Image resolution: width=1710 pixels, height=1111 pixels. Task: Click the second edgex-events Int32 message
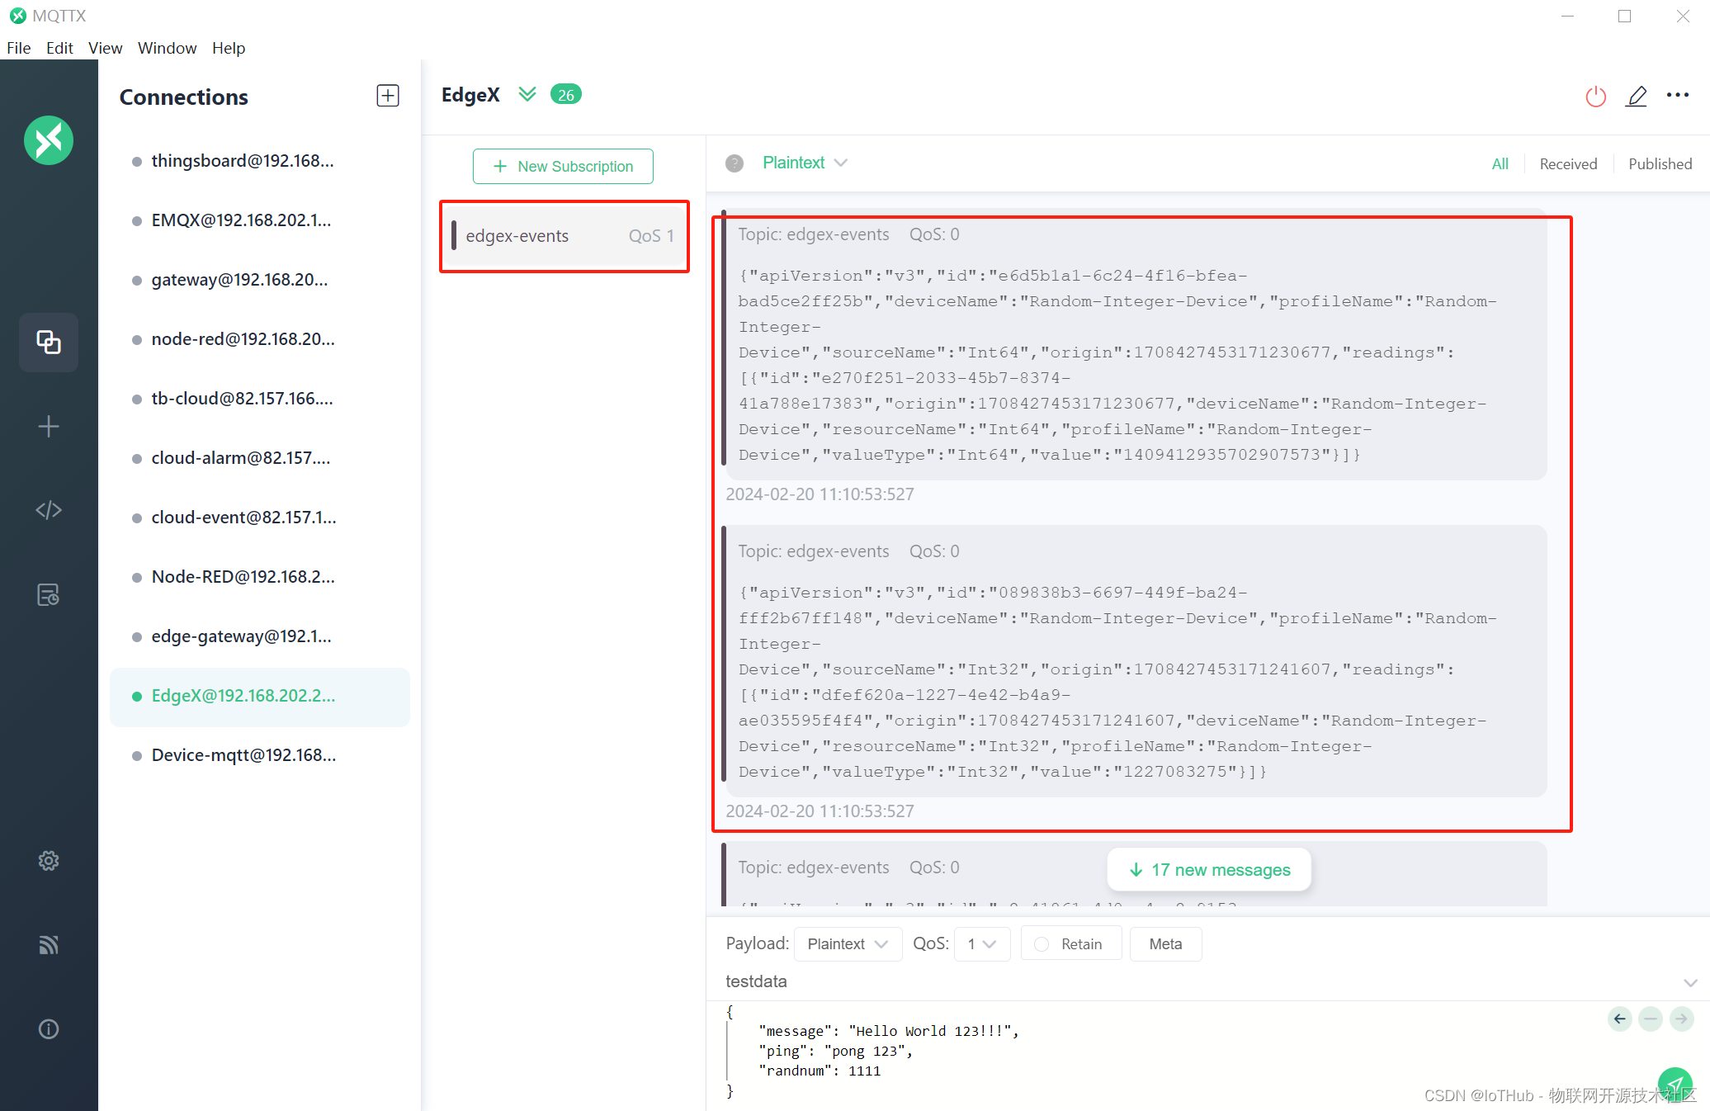tap(1134, 662)
